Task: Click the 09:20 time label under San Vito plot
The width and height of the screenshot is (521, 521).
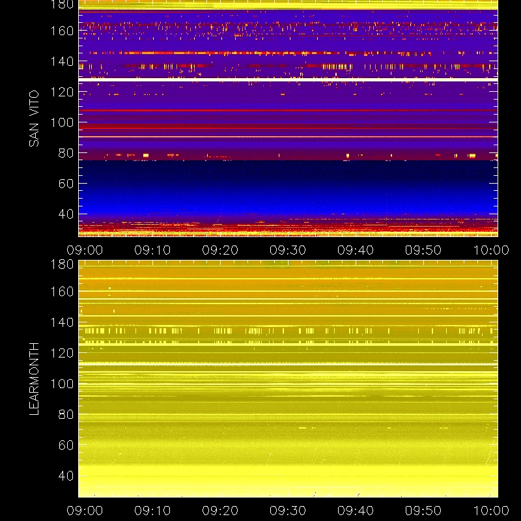Action: (x=220, y=250)
